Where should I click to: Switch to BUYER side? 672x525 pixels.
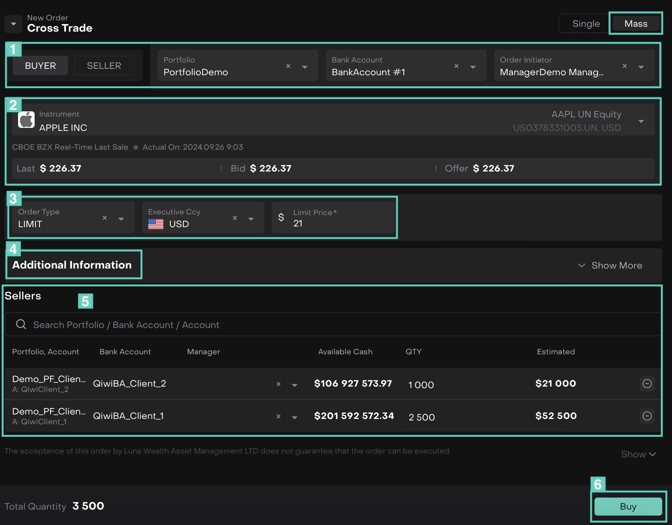[x=40, y=66]
